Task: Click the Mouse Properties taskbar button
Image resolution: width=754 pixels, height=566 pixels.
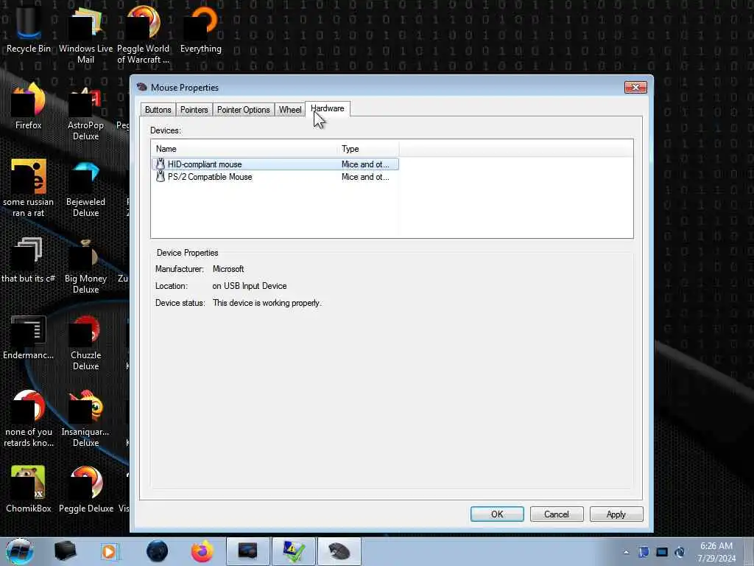Action: [x=339, y=551]
